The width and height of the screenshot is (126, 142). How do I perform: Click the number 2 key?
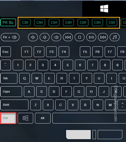tap(30, 65)
